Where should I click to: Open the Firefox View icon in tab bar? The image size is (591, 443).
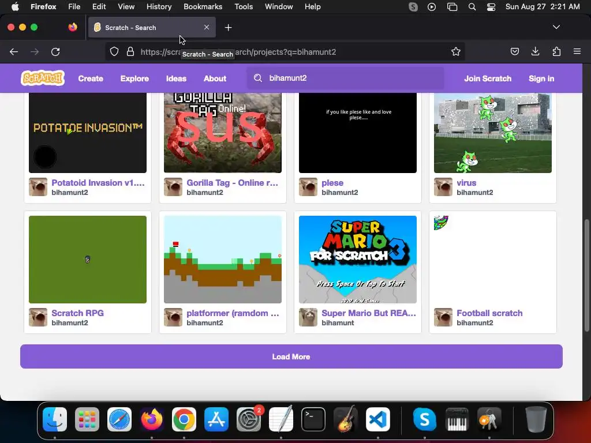tap(73, 27)
